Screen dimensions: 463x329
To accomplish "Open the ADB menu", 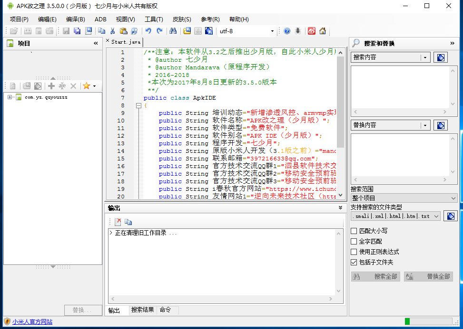I will (x=100, y=19).
